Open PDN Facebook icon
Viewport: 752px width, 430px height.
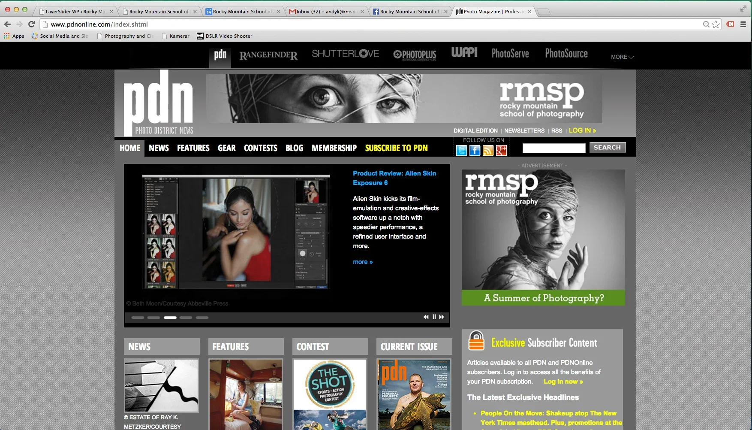475,150
